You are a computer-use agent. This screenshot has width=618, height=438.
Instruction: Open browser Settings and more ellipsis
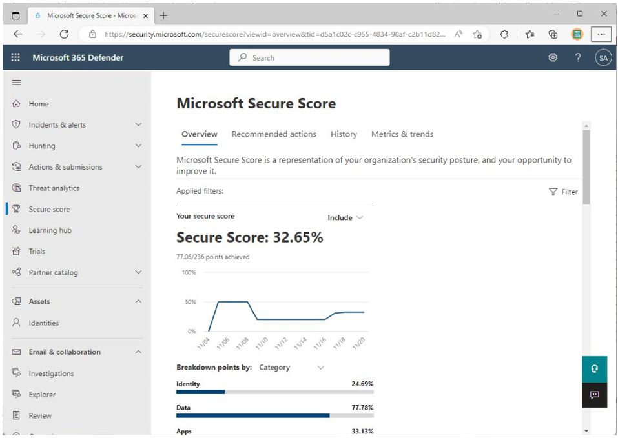[601, 34]
